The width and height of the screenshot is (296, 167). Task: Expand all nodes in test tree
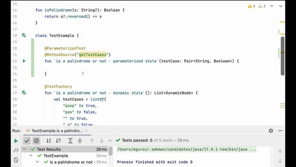click(x=70, y=141)
